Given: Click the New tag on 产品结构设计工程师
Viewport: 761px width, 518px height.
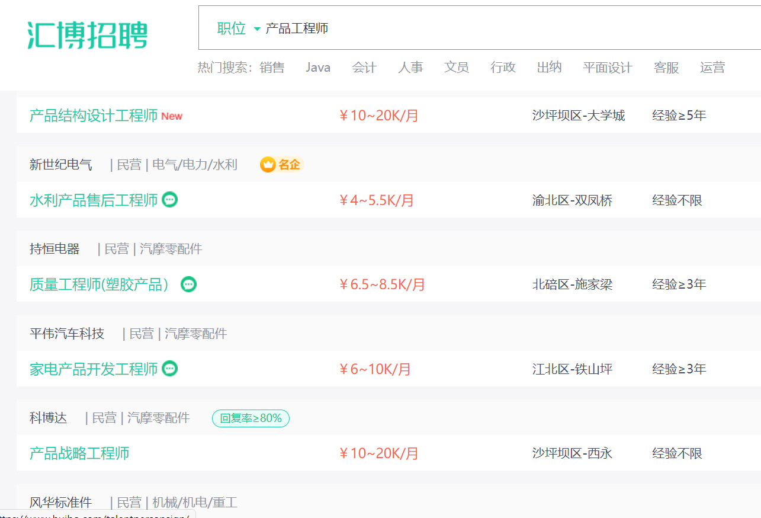Looking at the screenshot, I should 172,116.
